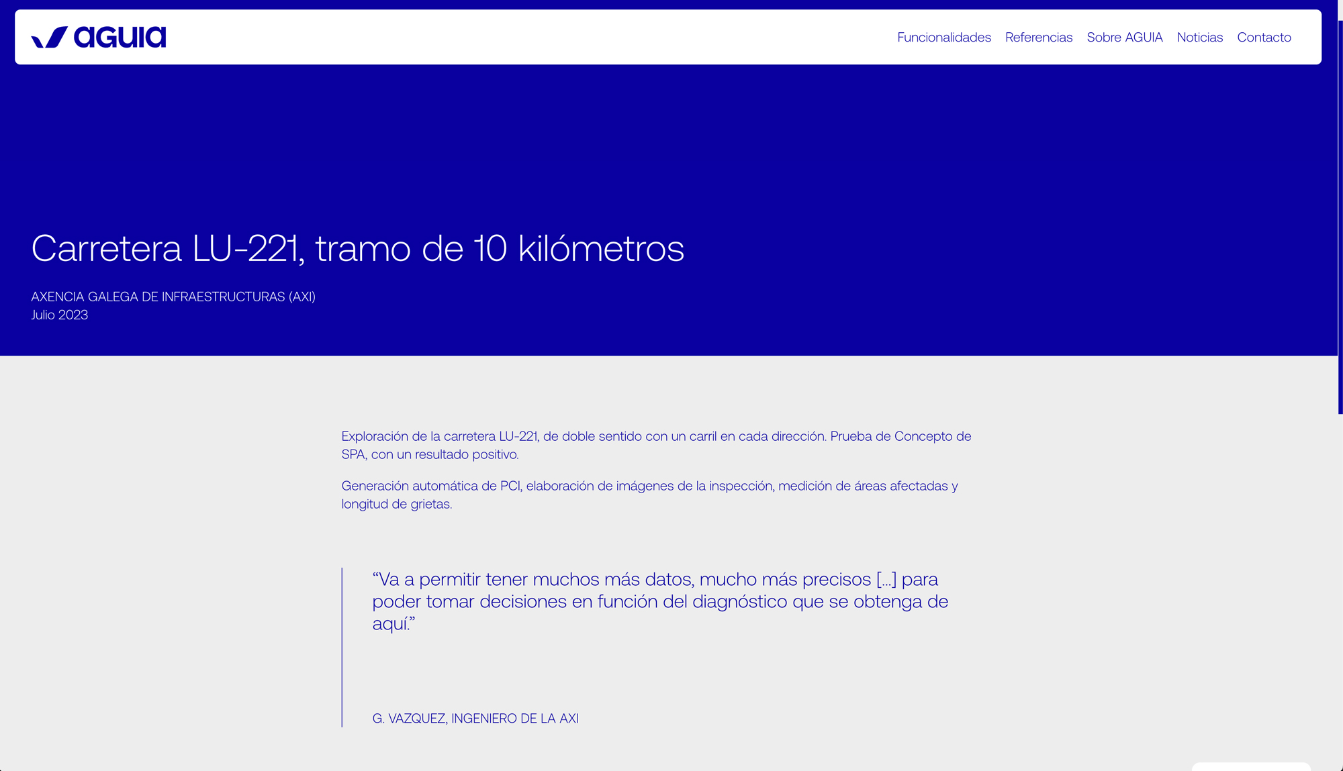1343x771 pixels.
Task: Click empty space in the white navigation bar
Action: (x=524, y=38)
